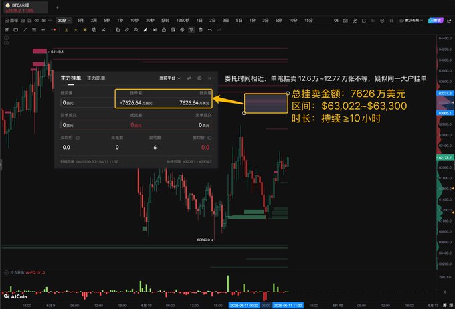
Task: Toggle the 主 main-force indicator icon
Action: (x=66, y=30)
